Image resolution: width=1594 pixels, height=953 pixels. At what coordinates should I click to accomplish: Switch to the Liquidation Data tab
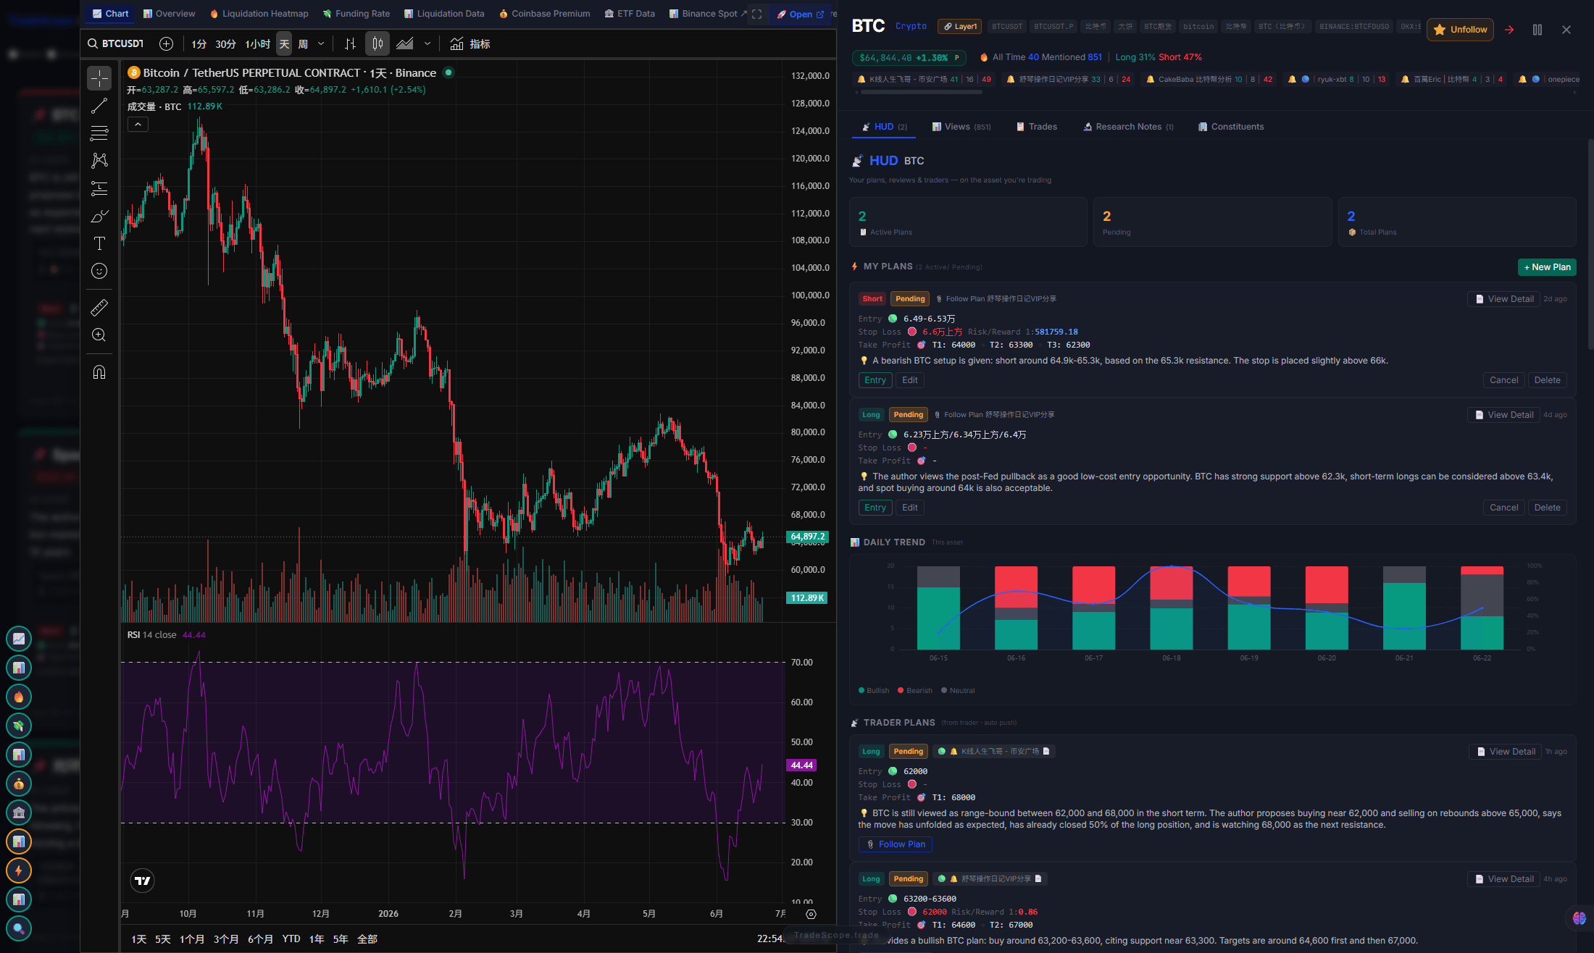(444, 14)
